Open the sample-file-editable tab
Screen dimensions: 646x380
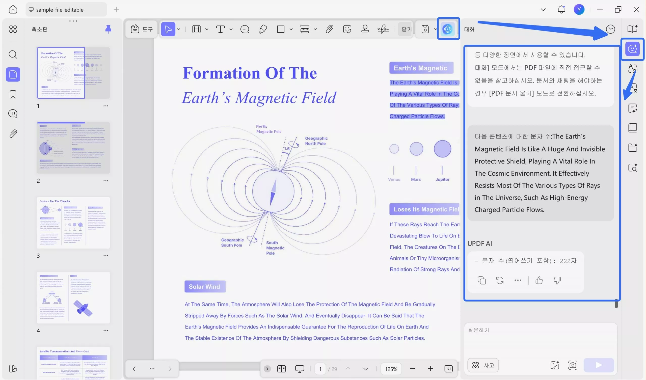[66, 10]
